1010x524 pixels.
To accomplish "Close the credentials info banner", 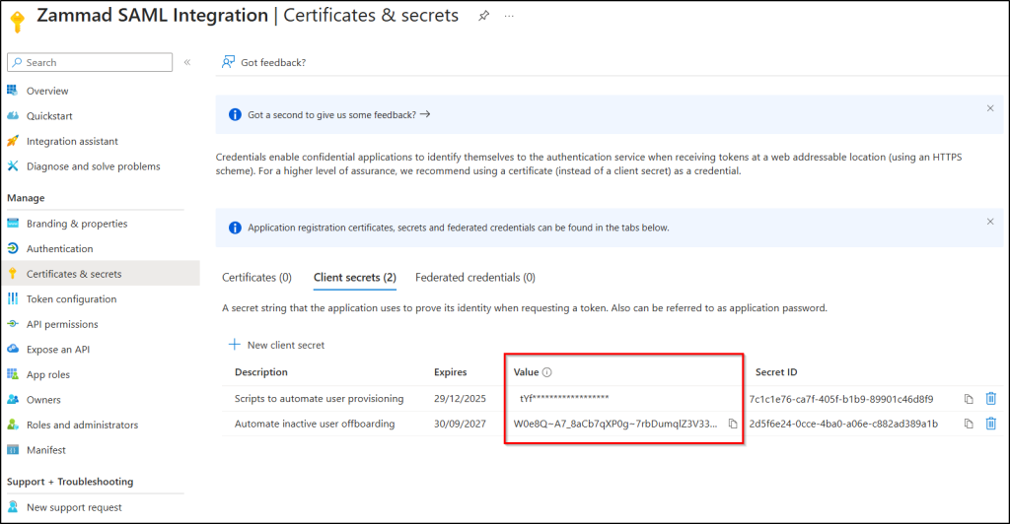I will point(990,222).
